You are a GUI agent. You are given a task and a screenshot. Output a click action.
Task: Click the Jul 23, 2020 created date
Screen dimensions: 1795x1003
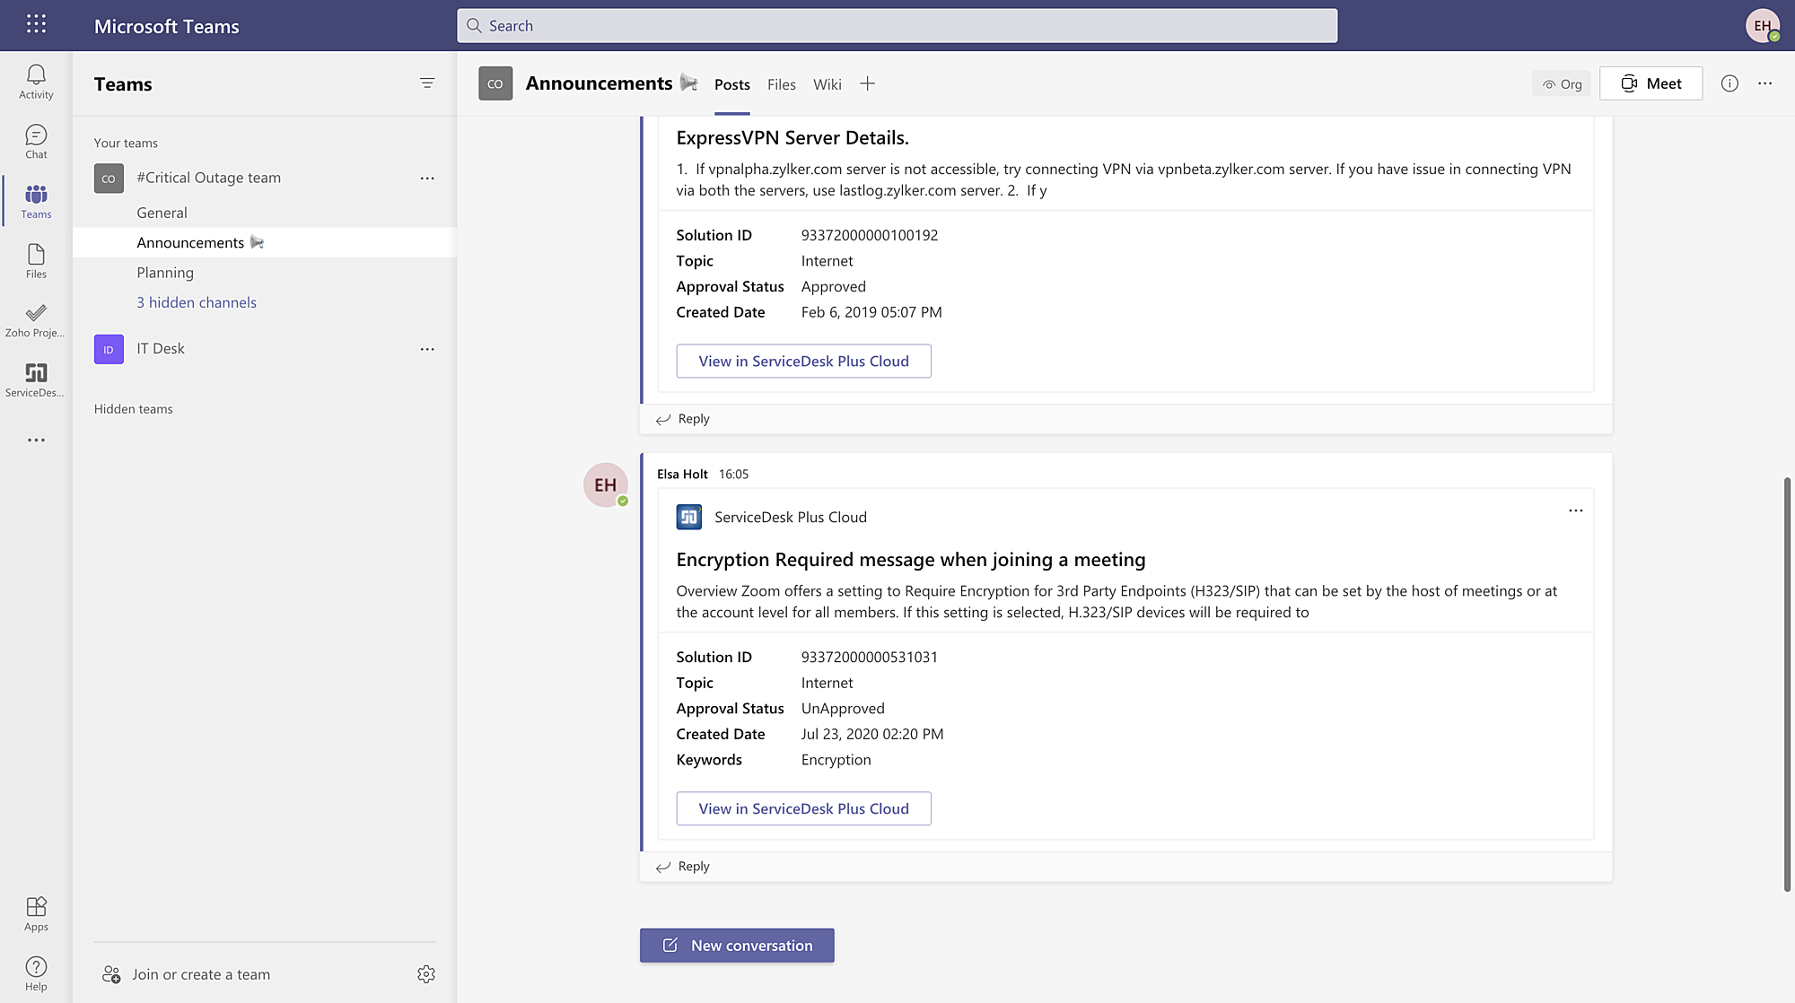coord(872,734)
